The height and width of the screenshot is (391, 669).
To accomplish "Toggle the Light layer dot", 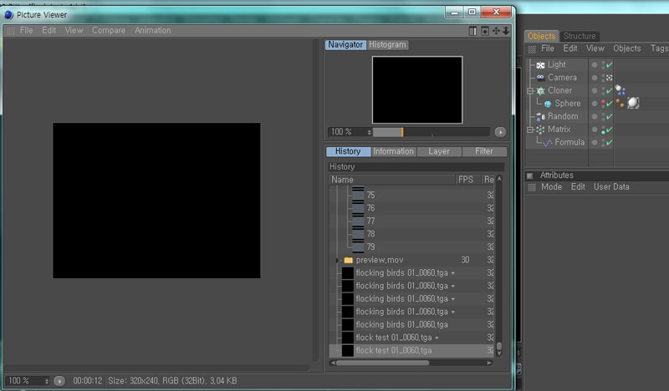I will click(595, 65).
